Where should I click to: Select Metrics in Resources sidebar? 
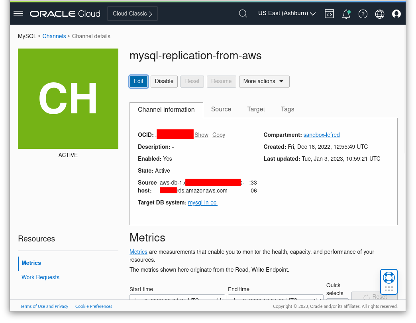pos(31,263)
